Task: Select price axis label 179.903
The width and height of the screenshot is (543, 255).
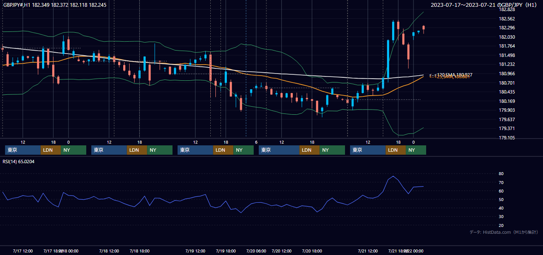Action: (x=507, y=110)
